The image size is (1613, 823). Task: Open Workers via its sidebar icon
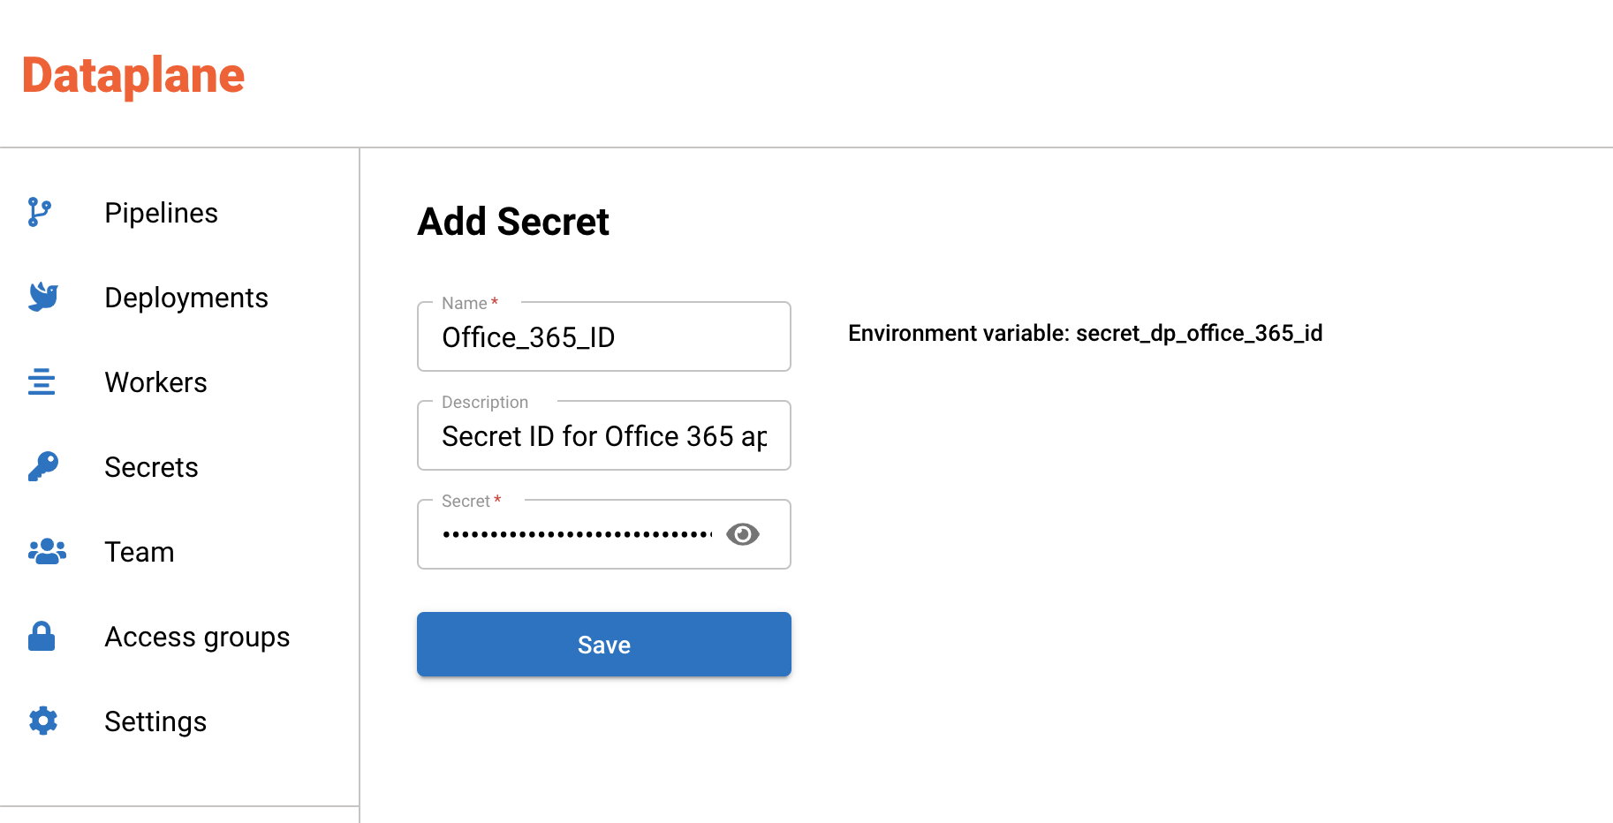point(42,381)
